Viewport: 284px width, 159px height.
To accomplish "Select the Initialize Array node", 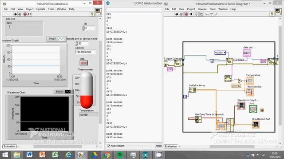I will coord(193,90).
